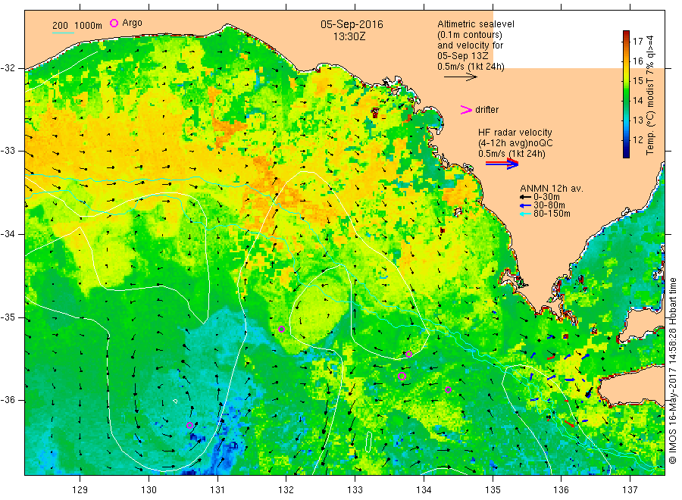The width and height of the screenshot is (682, 500).
Task: Click latitude label -32
Action: [8, 68]
